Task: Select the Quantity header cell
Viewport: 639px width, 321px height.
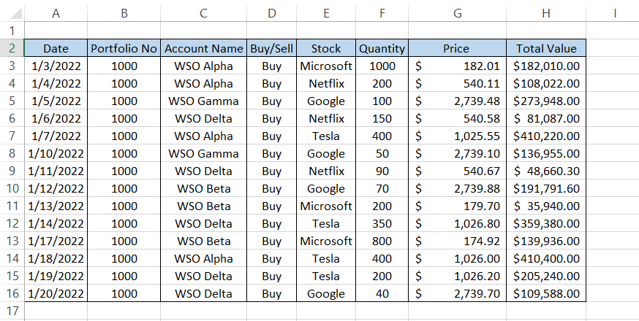Action: (382, 48)
